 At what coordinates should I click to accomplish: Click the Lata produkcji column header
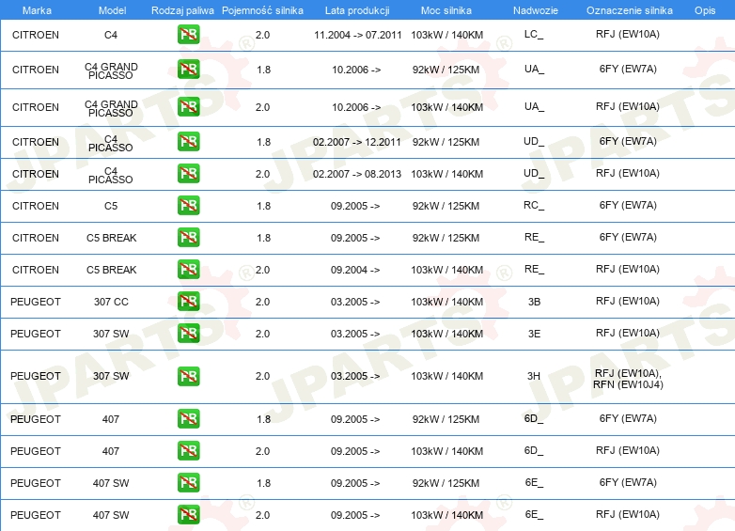(357, 10)
